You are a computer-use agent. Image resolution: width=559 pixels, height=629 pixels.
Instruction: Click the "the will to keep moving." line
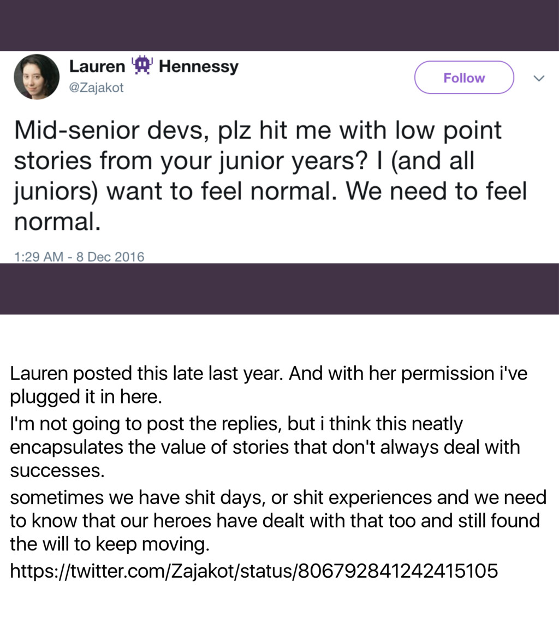click(x=110, y=544)
